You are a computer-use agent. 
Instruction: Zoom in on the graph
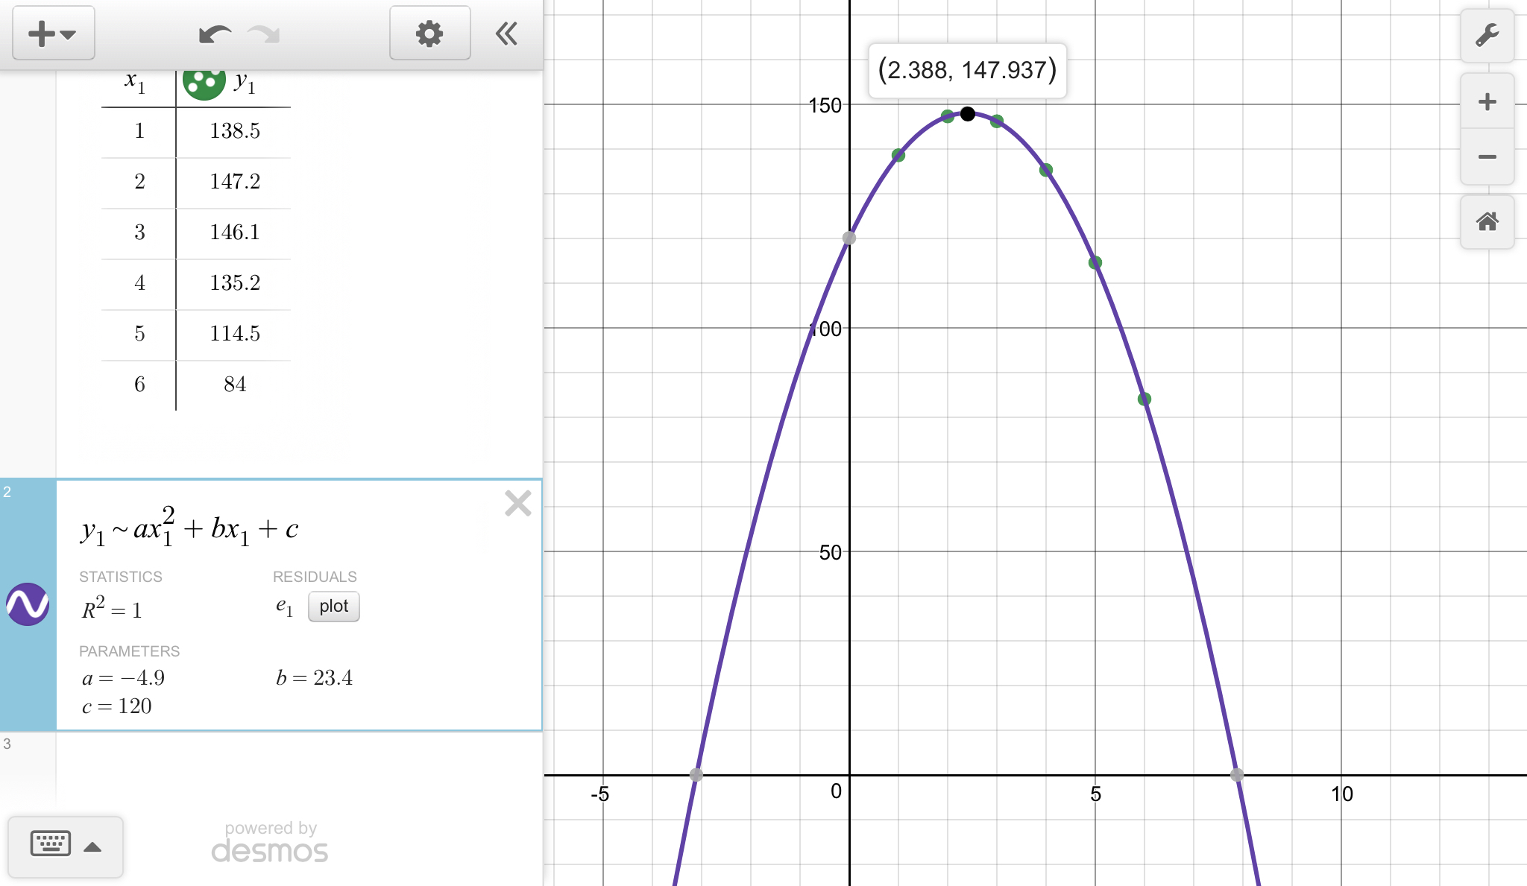pyautogui.click(x=1487, y=102)
